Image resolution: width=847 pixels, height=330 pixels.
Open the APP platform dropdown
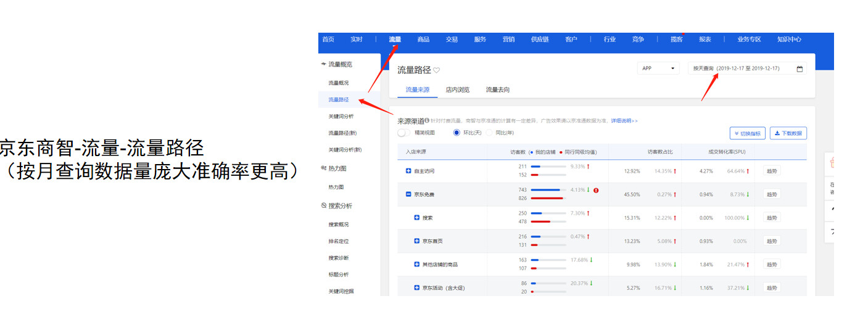[x=658, y=68]
